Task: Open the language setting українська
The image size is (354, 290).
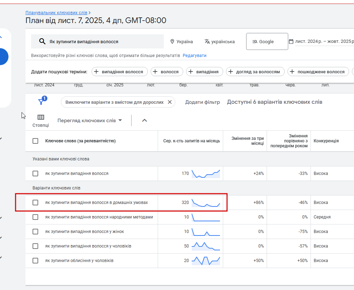Action: tap(220, 41)
